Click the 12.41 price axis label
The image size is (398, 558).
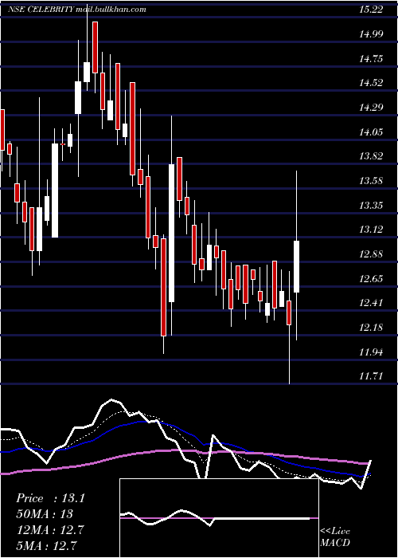371,303
